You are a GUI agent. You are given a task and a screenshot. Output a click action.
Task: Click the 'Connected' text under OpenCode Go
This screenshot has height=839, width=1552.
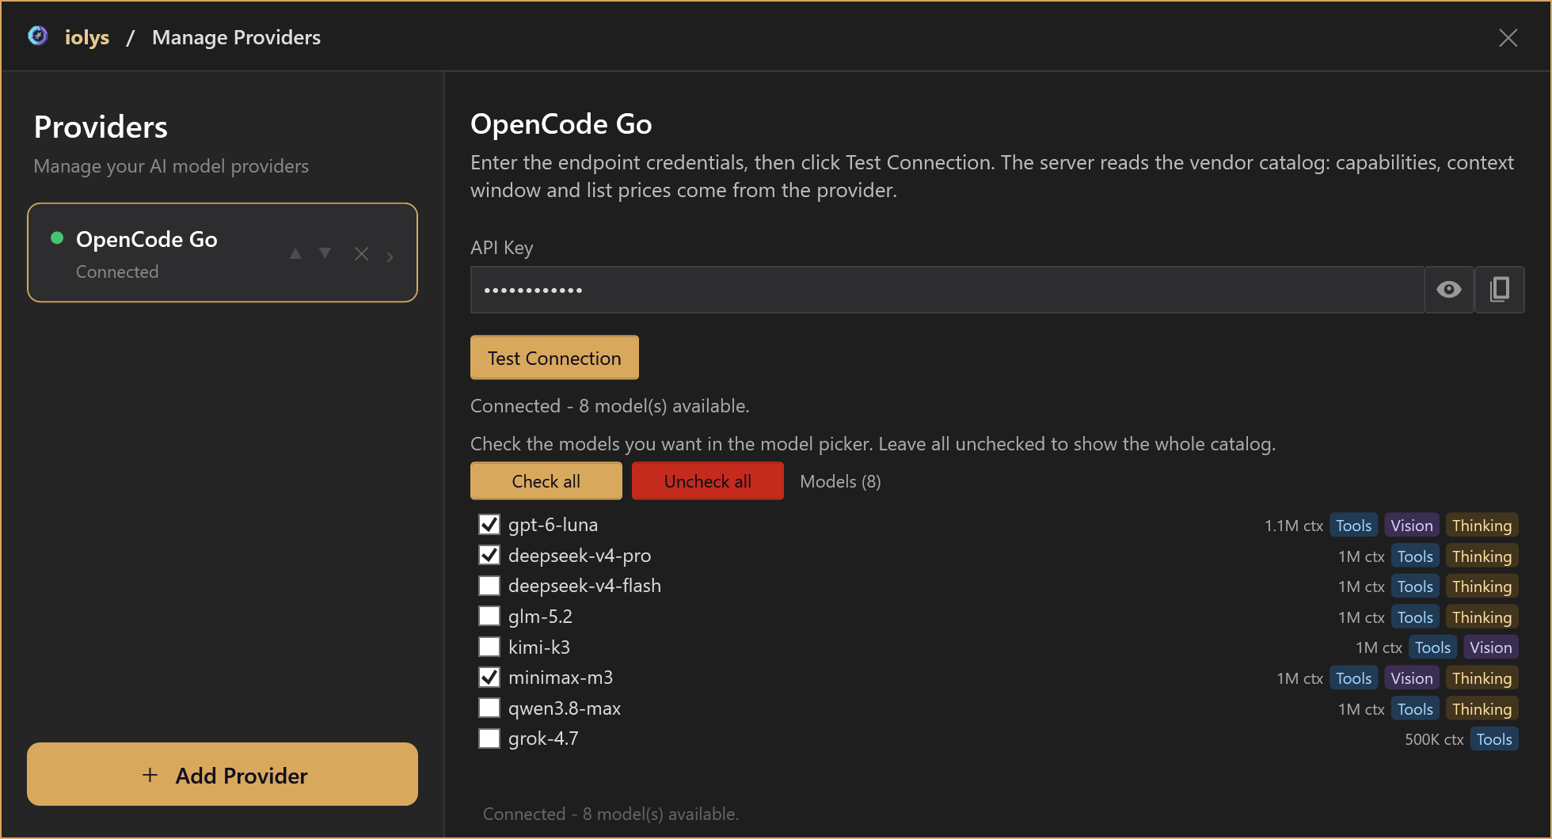(117, 271)
